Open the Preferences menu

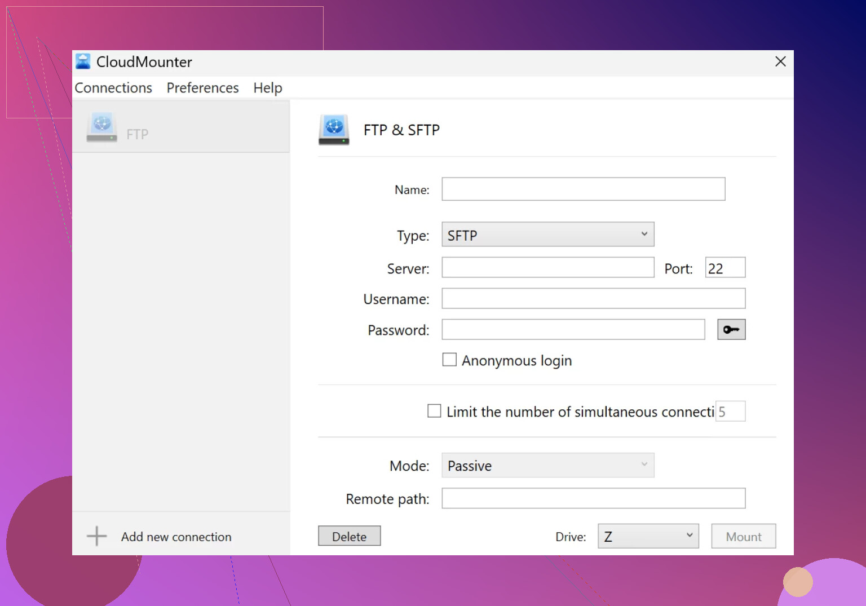click(202, 88)
